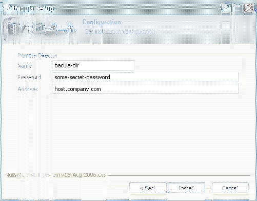Image resolution: width=257 pixels, height=201 pixels.
Task: Focus the Password field with some-secret-password
Action: [145, 77]
